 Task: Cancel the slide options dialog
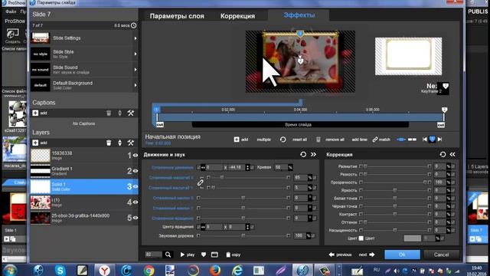(x=441, y=255)
